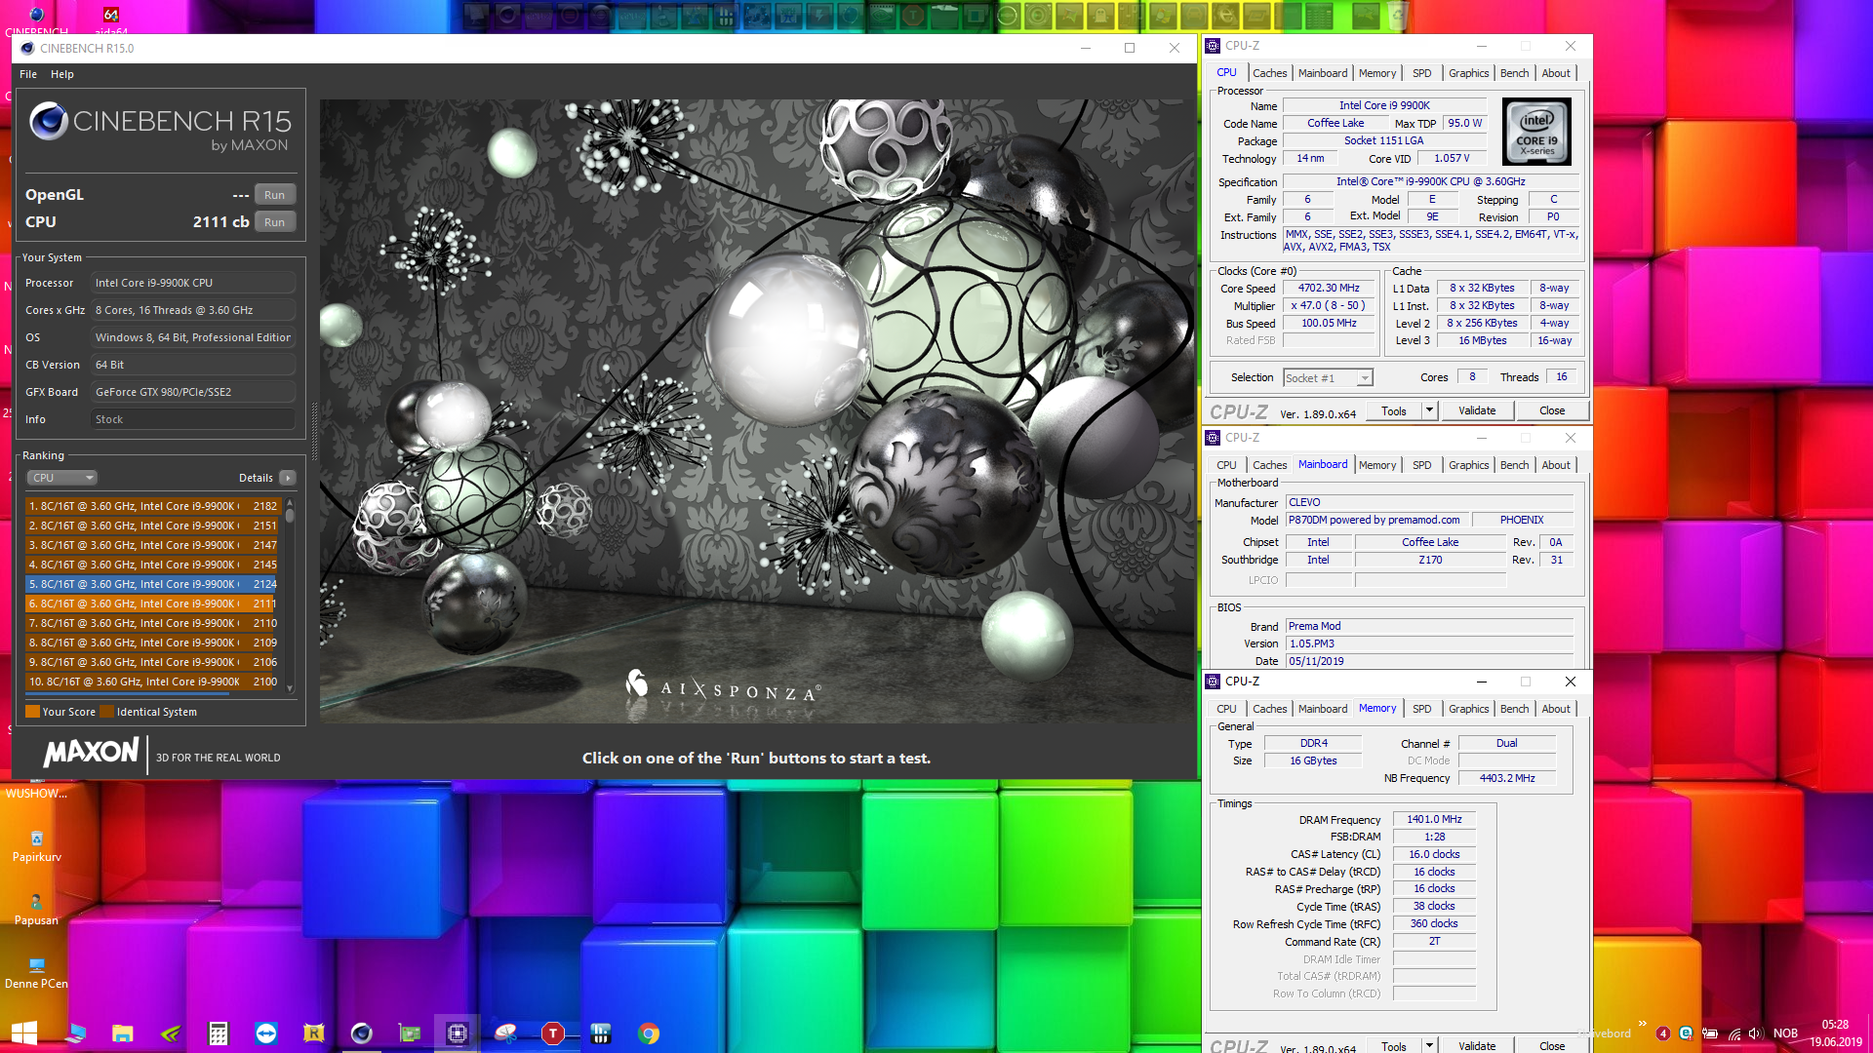Open the Calculator taskbar icon
Screen dimensions: 1873x1053
[x=219, y=1033]
